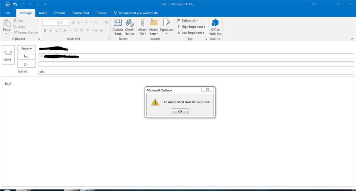This screenshot has height=191, width=356.
Task: Undo the last action from the quick access toolbar
Action: coord(15,4)
